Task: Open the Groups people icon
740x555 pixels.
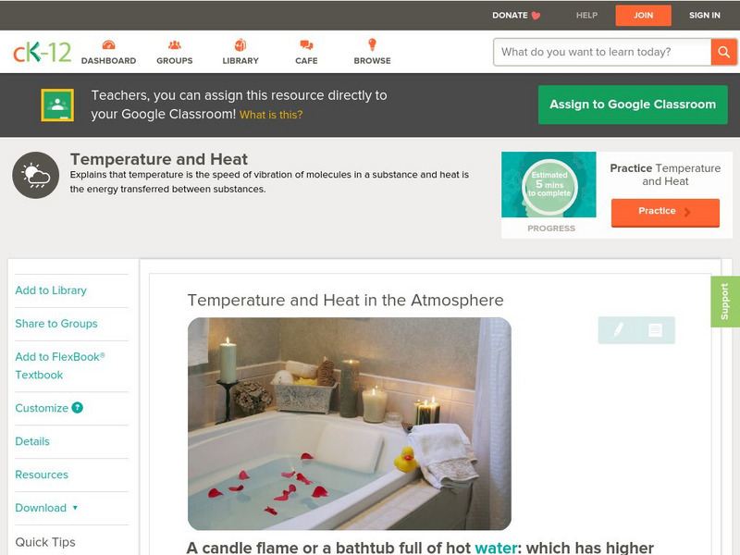Action: coord(175,45)
